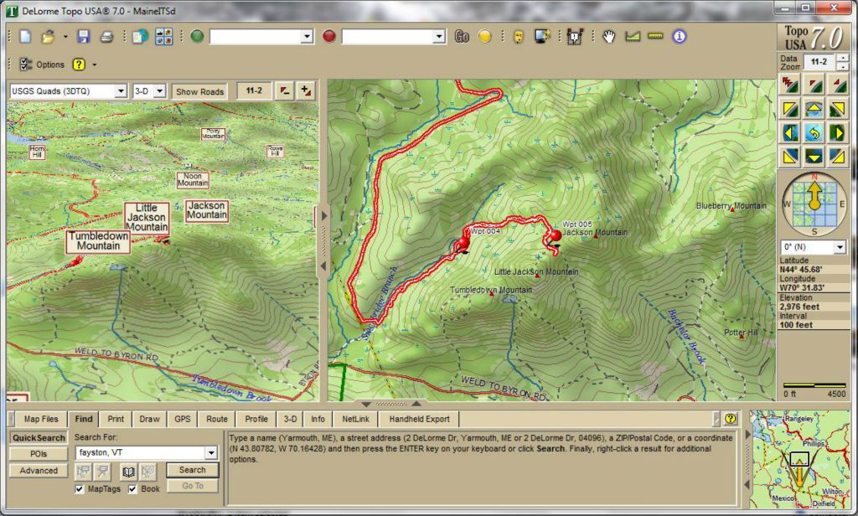Click the Show Roads button
Image resolution: width=858 pixels, height=516 pixels.
tap(199, 91)
